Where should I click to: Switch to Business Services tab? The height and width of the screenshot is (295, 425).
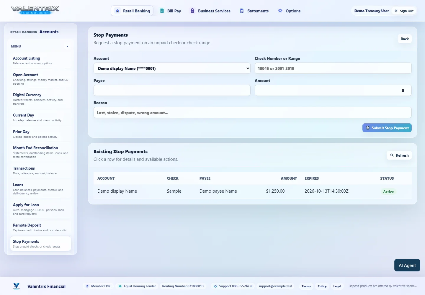point(210,11)
